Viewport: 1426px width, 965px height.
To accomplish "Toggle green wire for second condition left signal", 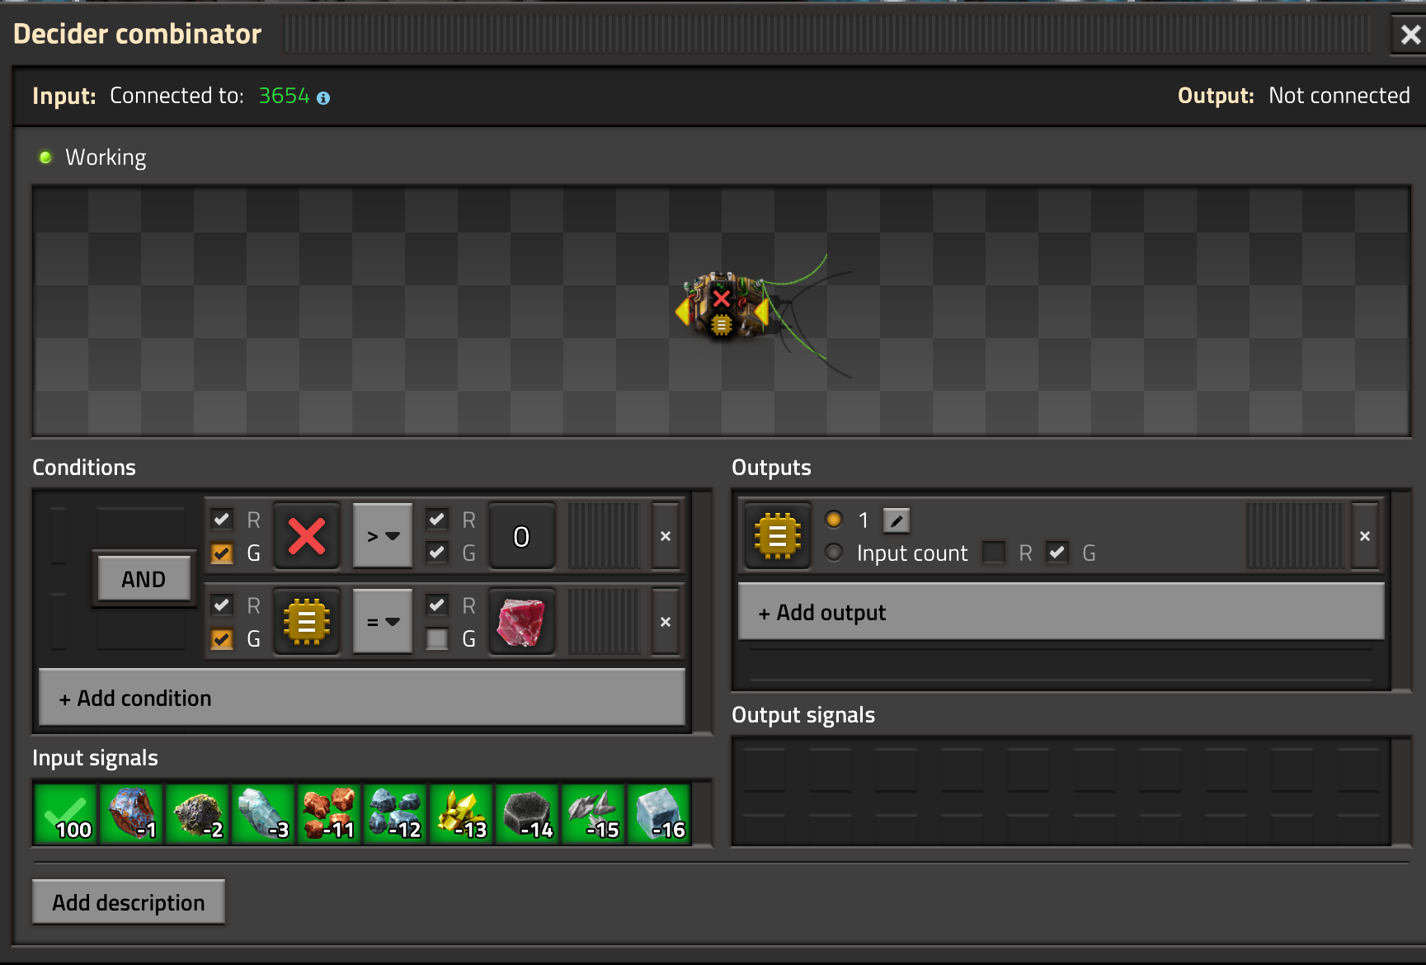I will (x=221, y=638).
